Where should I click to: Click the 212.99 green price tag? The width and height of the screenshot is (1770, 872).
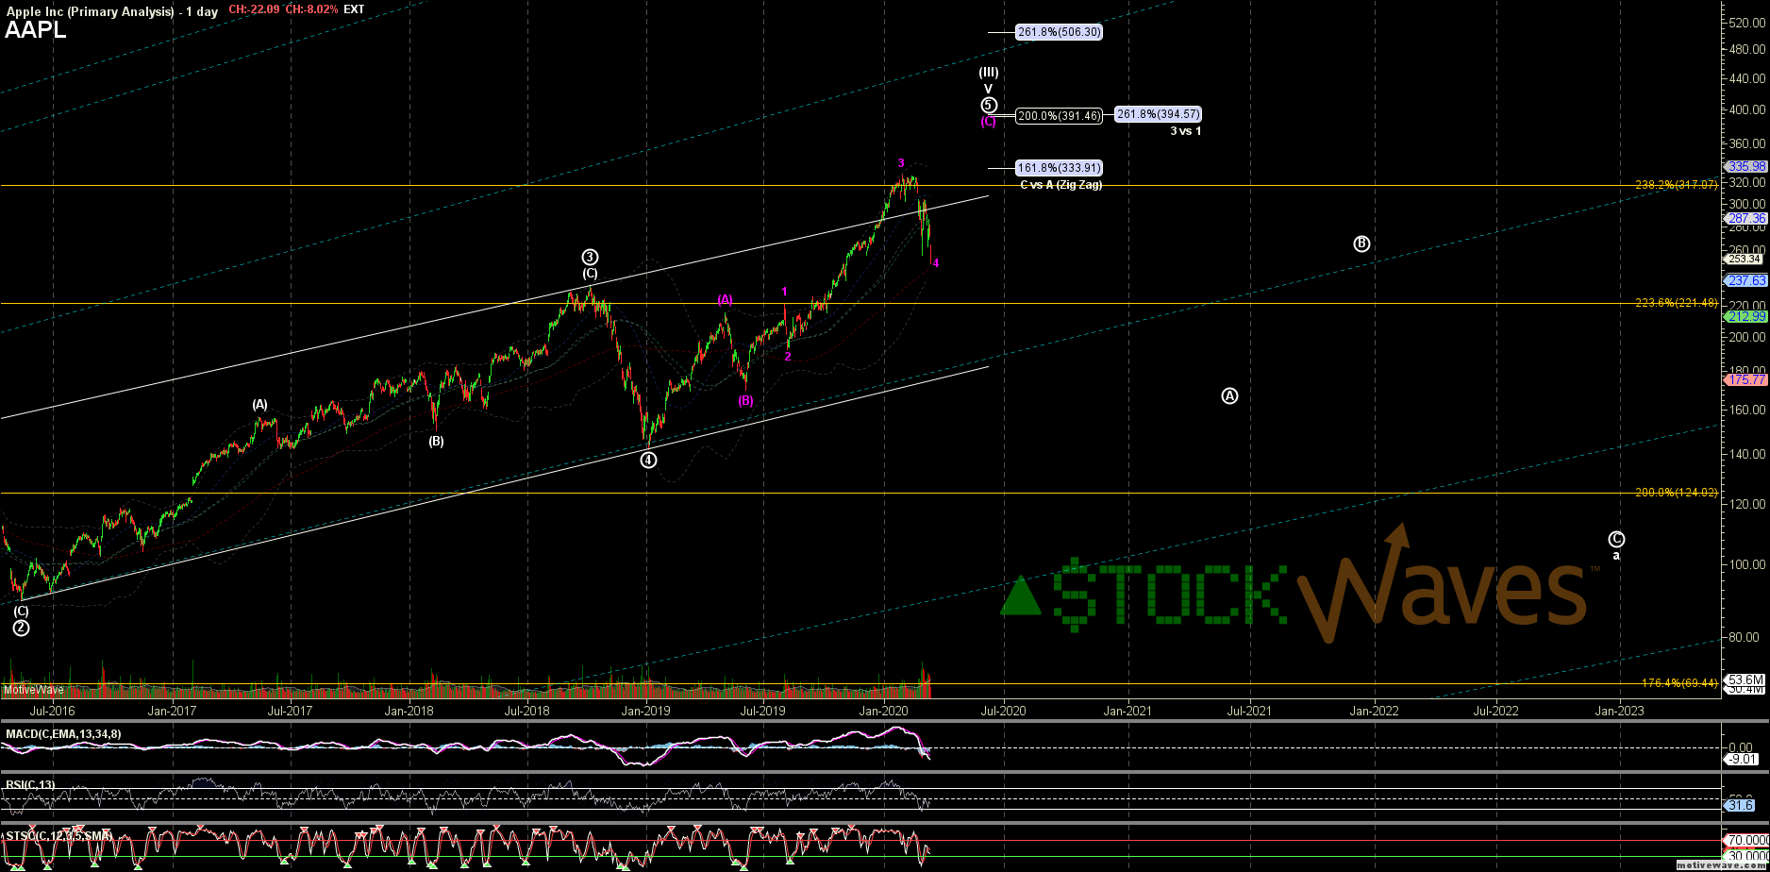(1746, 316)
